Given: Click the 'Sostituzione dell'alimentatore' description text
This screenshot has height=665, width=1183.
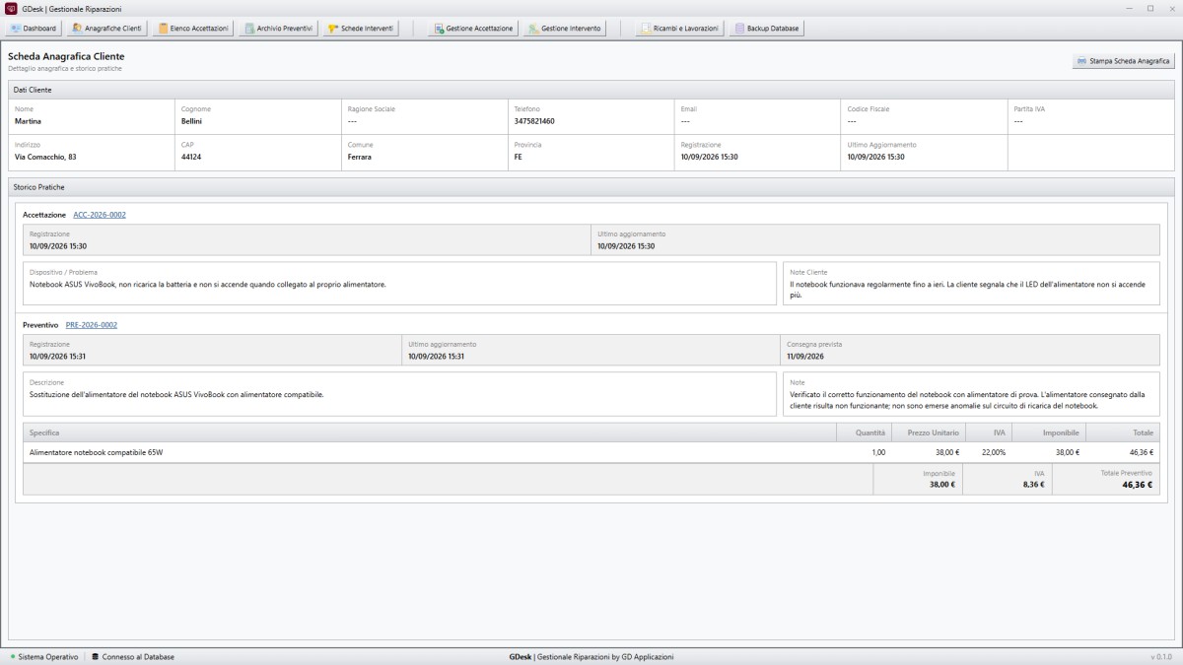Looking at the screenshot, I should point(176,394).
